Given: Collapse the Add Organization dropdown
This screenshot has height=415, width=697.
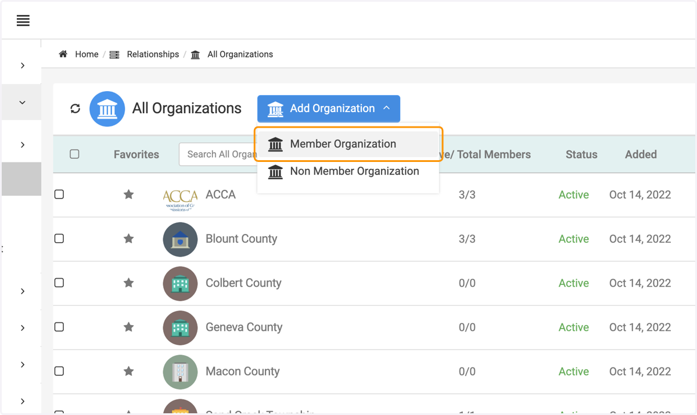Looking at the screenshot, I should (329, 109).
